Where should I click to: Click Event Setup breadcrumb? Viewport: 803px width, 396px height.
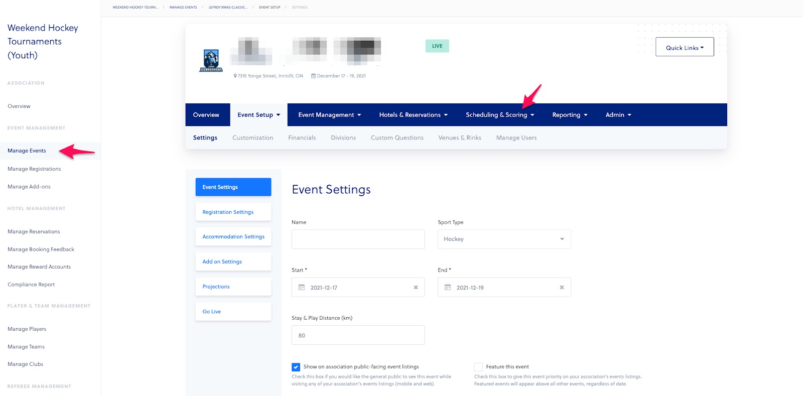point(270,8)
